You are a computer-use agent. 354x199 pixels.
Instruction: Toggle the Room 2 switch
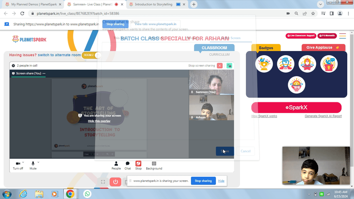(x=91, y=55)
